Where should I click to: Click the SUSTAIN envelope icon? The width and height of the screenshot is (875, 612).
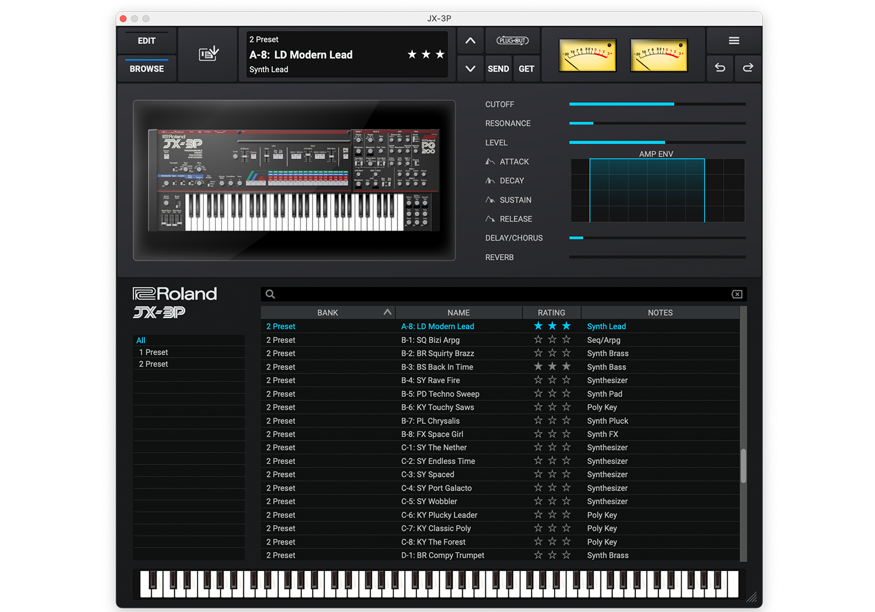click(490, 200)
